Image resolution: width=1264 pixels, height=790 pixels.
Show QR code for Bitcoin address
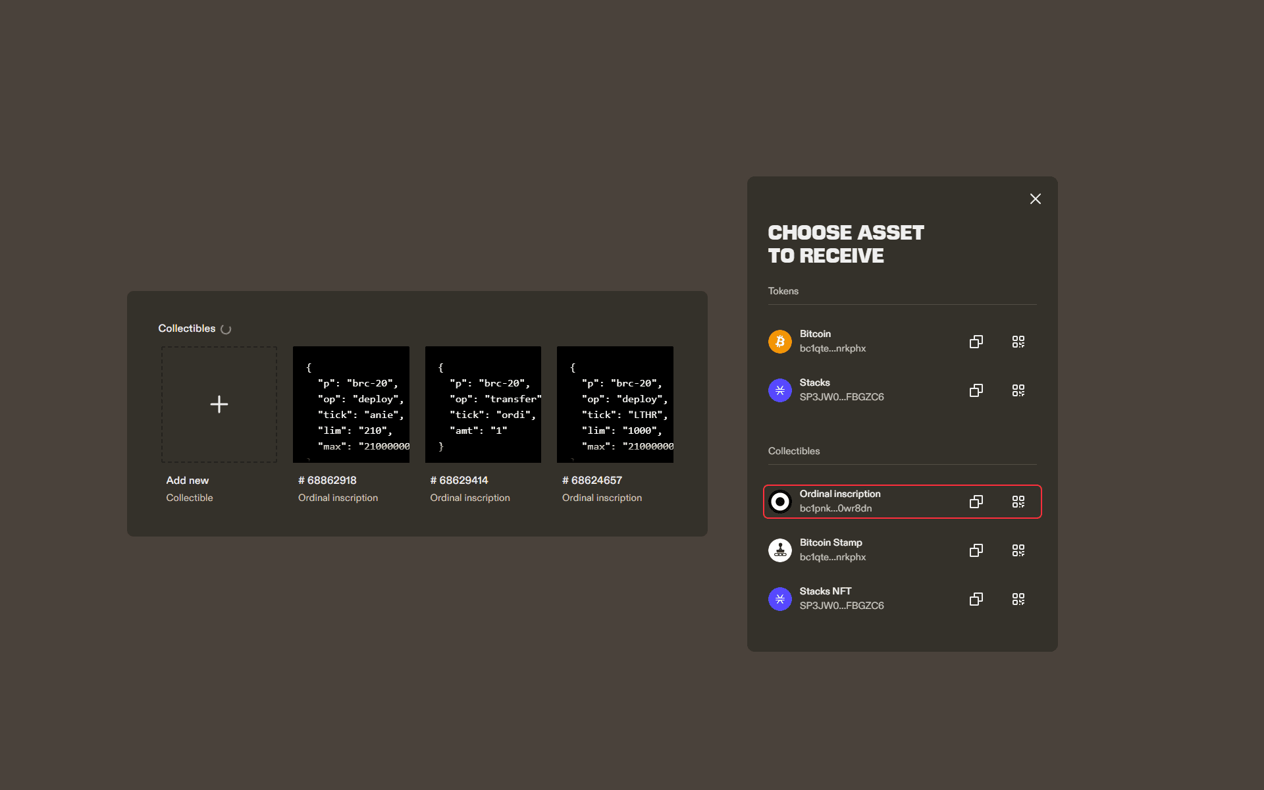click(1018, 342)
